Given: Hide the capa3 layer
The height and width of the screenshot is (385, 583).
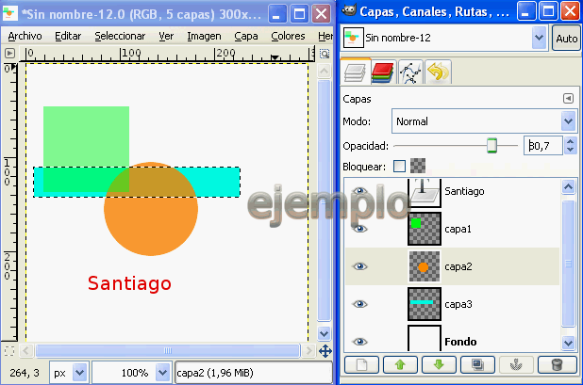Looking at the screenshot, I should (x=359, y=304).
